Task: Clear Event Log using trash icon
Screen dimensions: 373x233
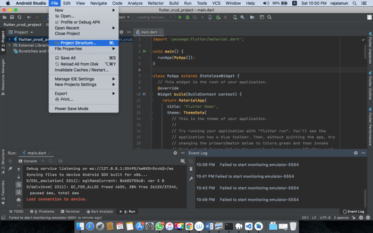Action: pos(191,169)
